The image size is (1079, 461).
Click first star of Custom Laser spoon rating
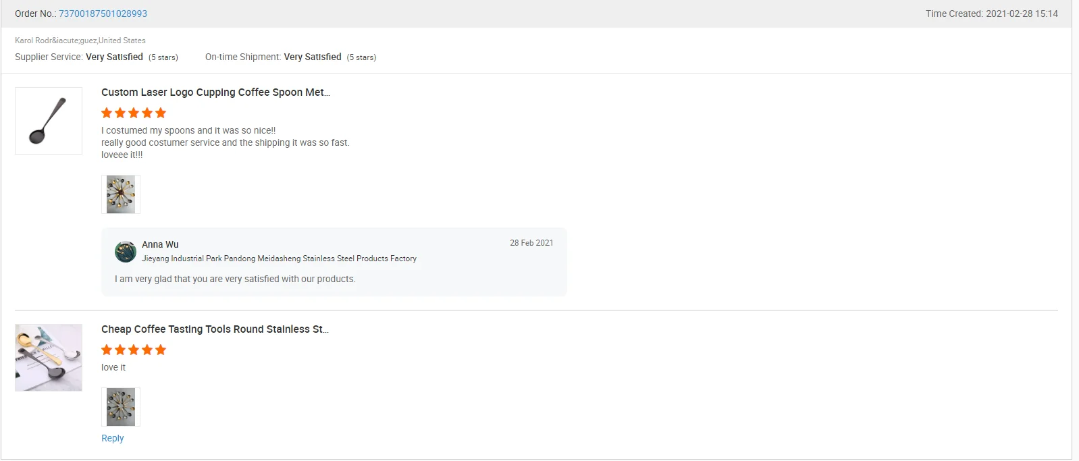click(107, 113)
